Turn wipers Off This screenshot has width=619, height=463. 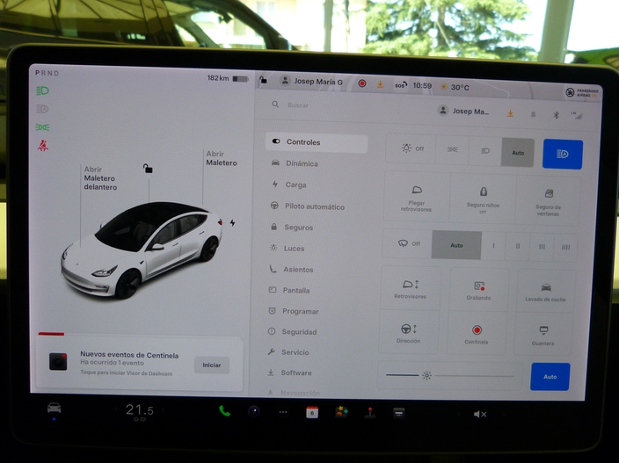coord(408,243)
